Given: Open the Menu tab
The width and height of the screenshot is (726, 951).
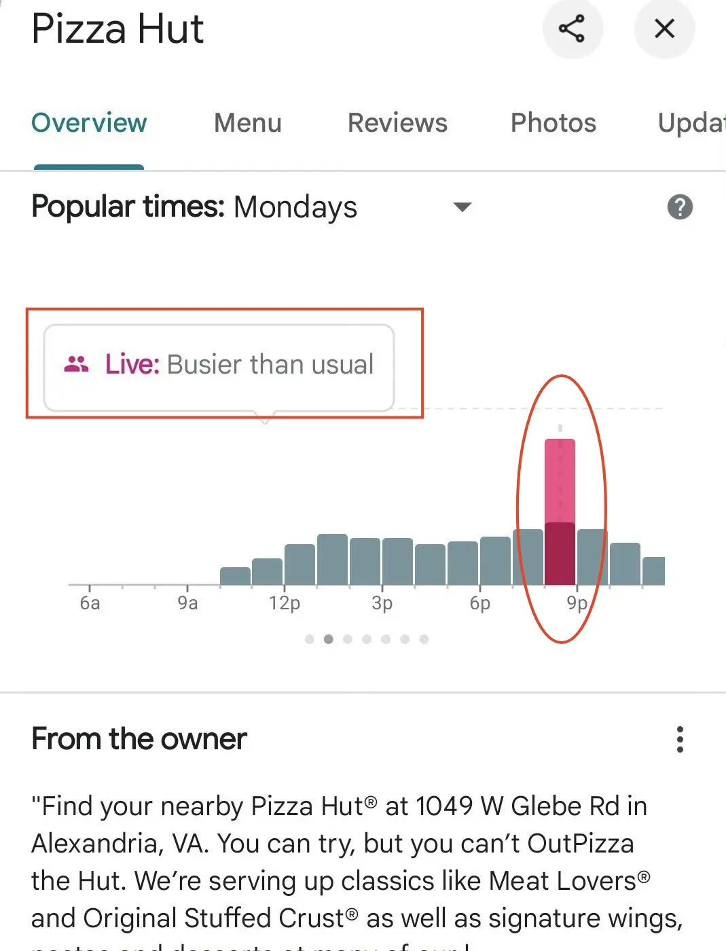Looking at the screenshot, I should tap(247, 123).
